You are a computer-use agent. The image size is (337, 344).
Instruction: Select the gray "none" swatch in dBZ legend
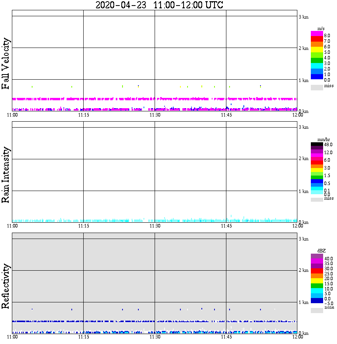click(x=317, y=310)
